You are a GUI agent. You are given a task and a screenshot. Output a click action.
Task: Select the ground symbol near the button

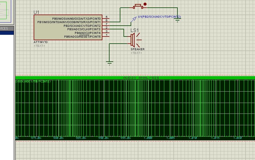click(x=177, y=20)
